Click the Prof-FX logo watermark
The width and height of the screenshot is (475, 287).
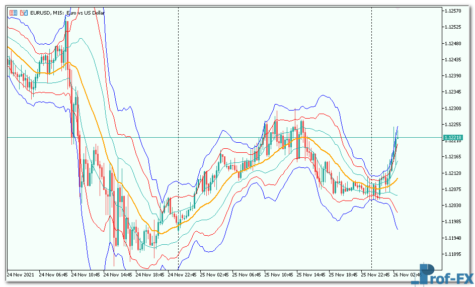(x=443, y=274)
